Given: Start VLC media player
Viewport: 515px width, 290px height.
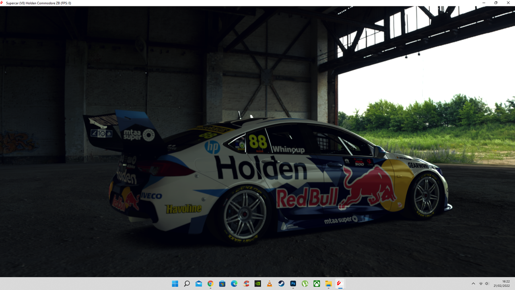Looking at the screenshot, I should point(269,284).
